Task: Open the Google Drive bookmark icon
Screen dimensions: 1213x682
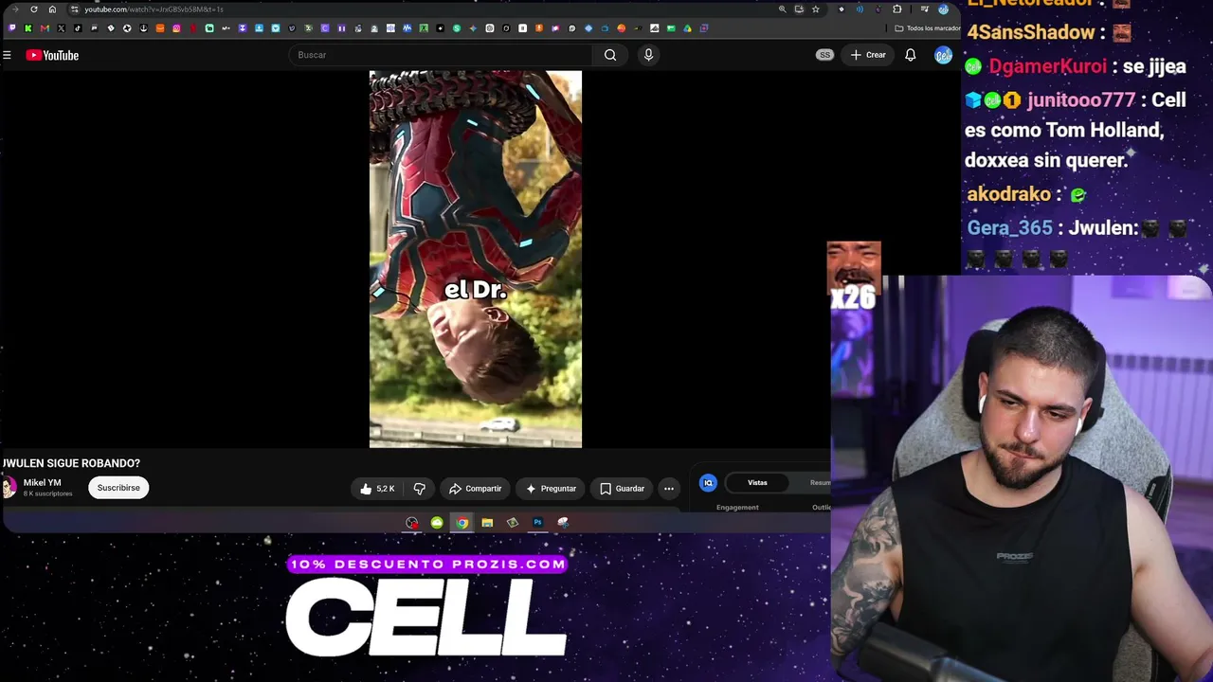Action: click(687, 28)
